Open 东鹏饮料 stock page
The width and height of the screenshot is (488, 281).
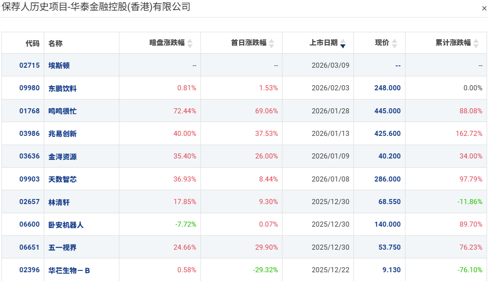[62, 88]
